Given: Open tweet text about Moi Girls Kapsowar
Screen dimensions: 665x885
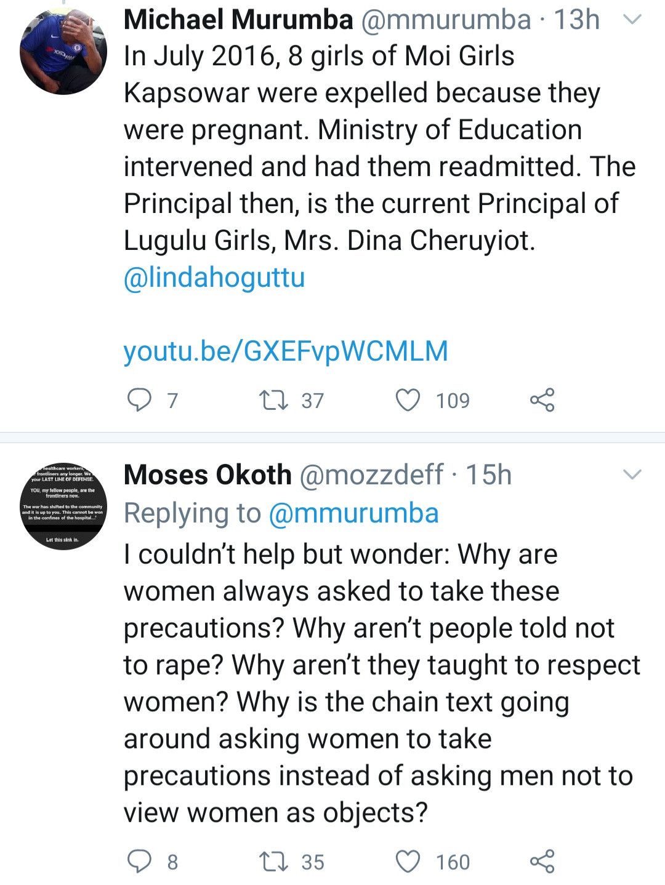Looking at the screenshot, I should (x=369, y=148).
